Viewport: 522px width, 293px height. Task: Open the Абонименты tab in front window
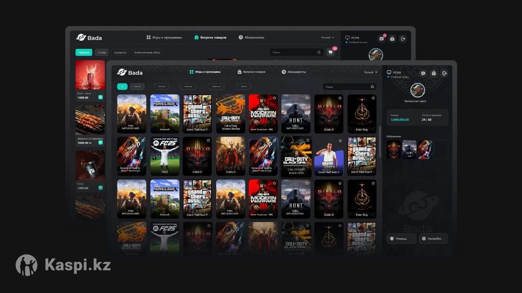[293, 72]
